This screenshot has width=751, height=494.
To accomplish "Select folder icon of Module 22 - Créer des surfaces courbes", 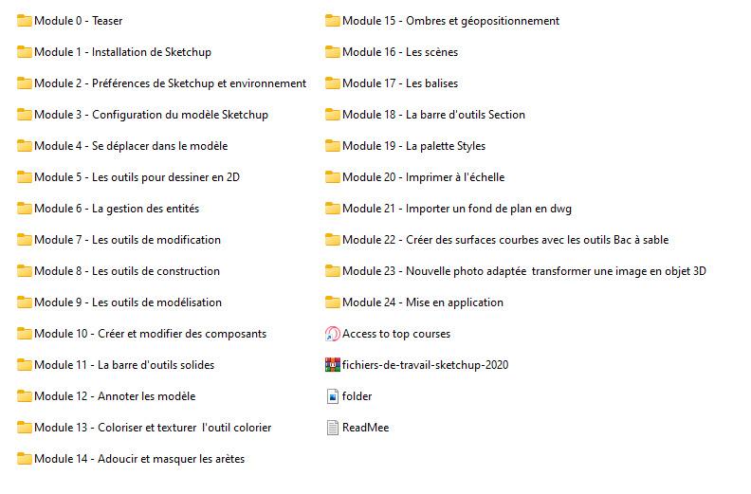I will pyautogui.click(x=333, y=240).
